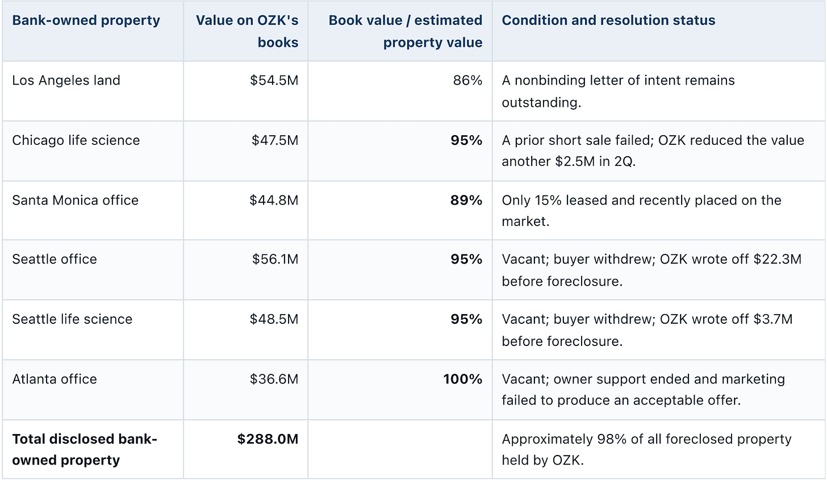Select the Santa Monica office cell
This screenshot has width=827, height=480.
point(75,200)
